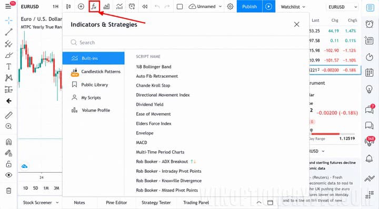Click the compare/add symbol plus icon
This screenshot has width=379, height=209.
point(81,6)
